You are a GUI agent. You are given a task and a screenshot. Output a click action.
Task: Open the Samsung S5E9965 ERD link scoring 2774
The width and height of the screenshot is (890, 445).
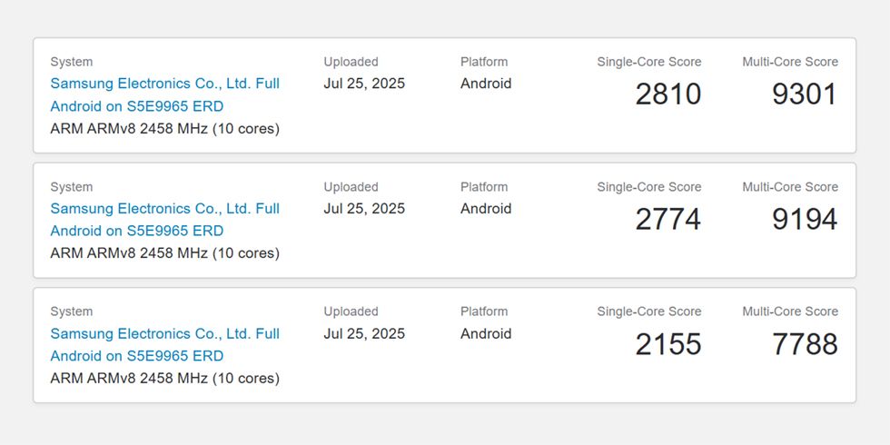[x=164, y=220]
